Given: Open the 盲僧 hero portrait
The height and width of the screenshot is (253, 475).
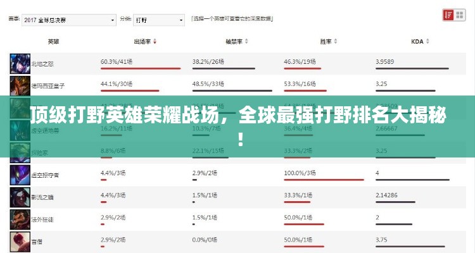Looking at the screenshot, I should tap(20, 242).
